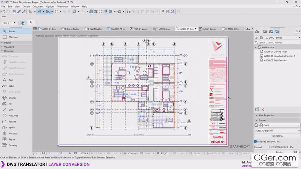
Task: Open the Navigator panel options menu
Action: 297,31
